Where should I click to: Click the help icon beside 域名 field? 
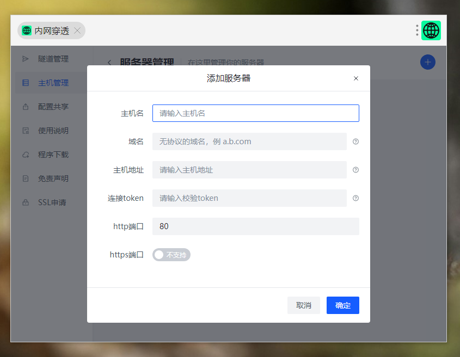[355, 141]
